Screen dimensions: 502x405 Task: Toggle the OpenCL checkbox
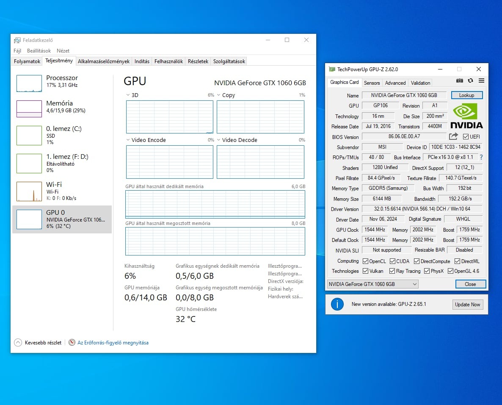coord(365,261)
